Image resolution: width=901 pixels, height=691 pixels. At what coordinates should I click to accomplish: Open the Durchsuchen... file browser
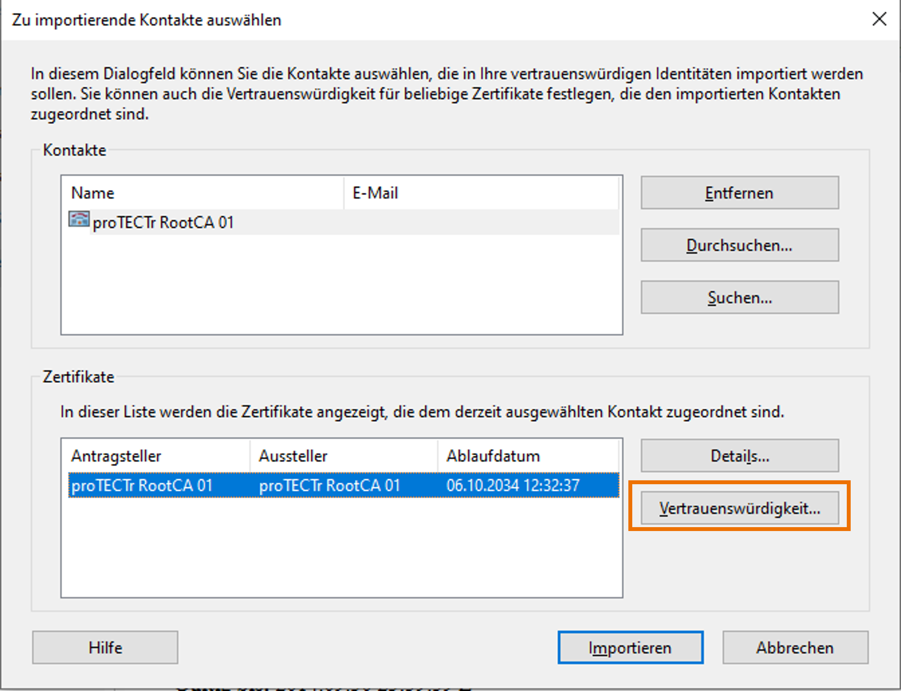pyautogui.click(x=739, y=245)
